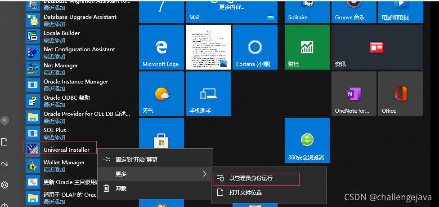This screenshot has width=439, height=207.
Task: Choose 卸载 from the context menu
Action: pyautogui.click(x=155, y=188)
